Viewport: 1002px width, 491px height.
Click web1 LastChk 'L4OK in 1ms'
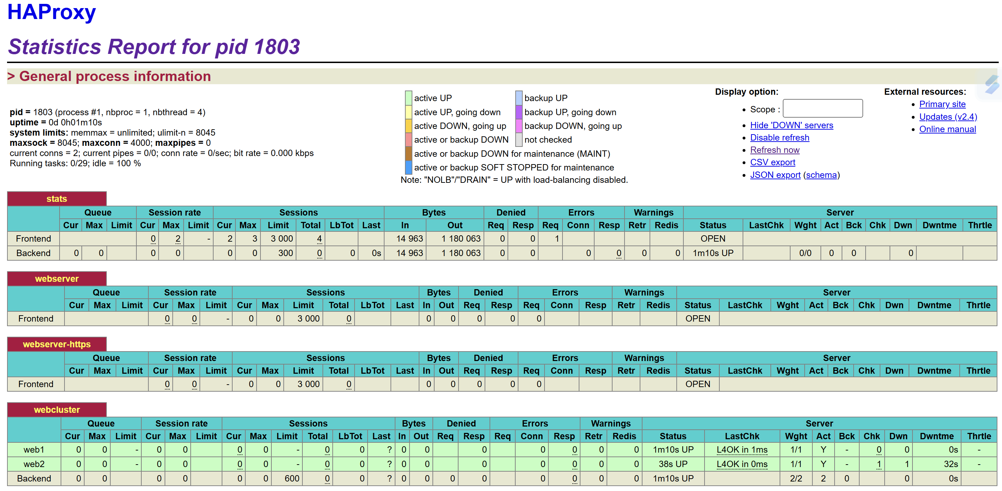[742, 450]
